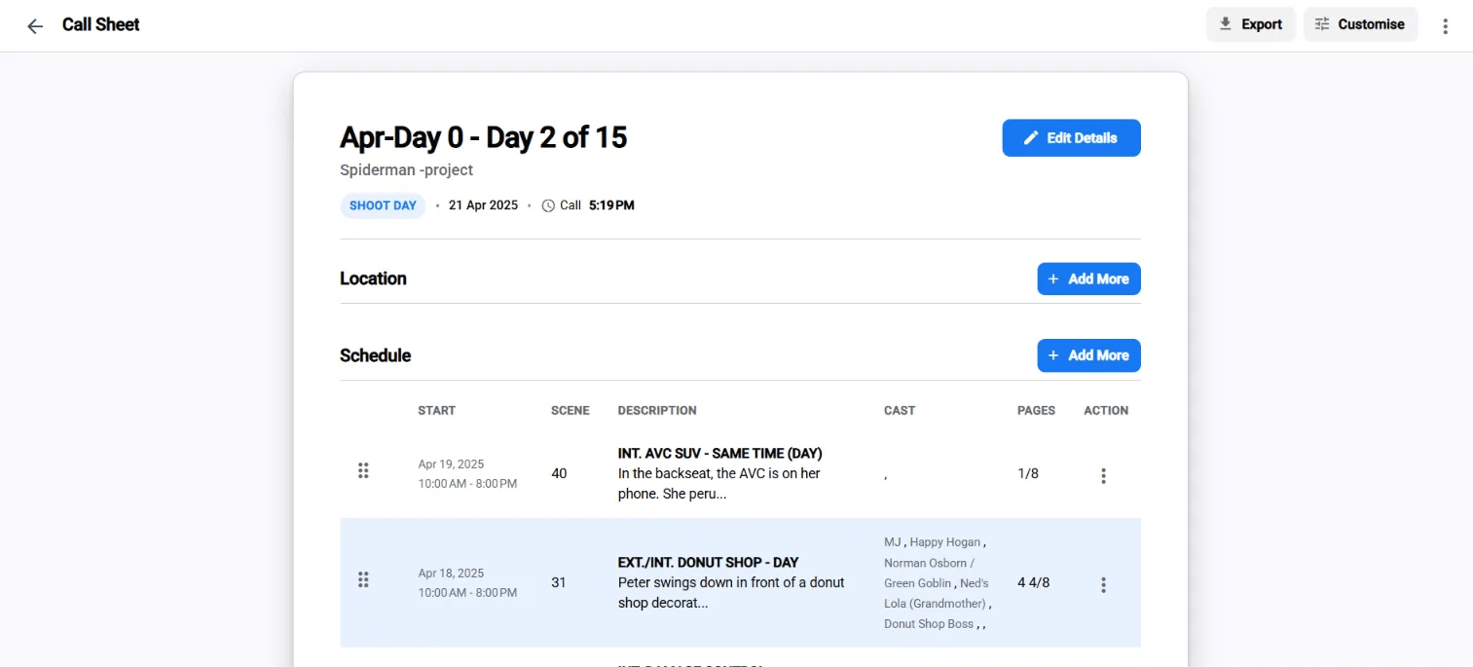Click the Apr 18, 2025 start date
This screenshot has width=1473, height=667.
coord(451,574)
